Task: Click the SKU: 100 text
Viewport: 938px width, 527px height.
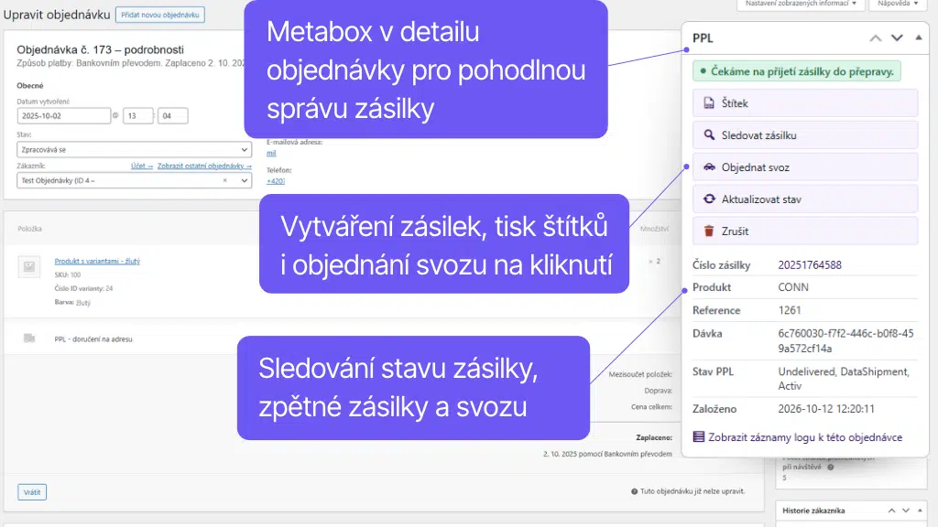Action: pyautogui.click(x=68, y=274)
